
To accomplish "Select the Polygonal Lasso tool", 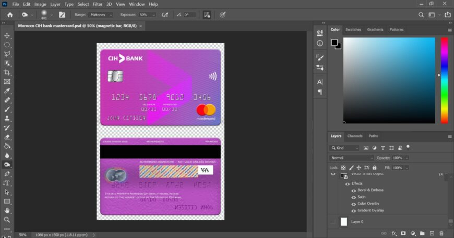I will 7,54.
